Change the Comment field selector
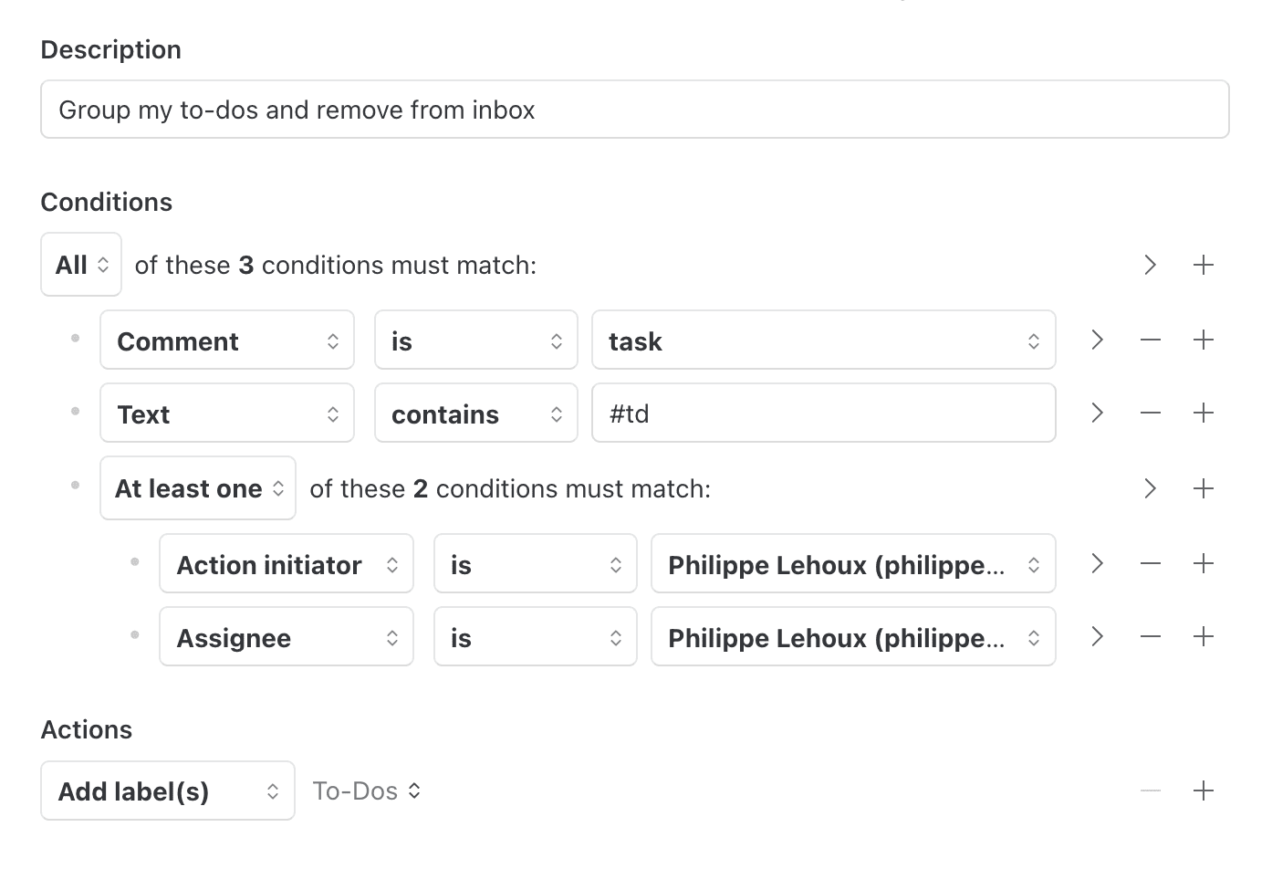Viewport: 1272px width, 869px height. 226,340
